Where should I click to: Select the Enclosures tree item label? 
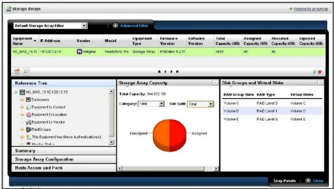click(40, 100)
